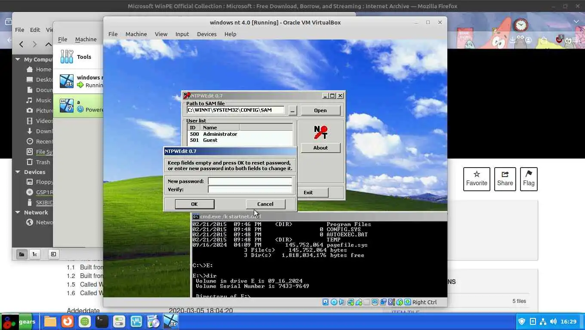Select the Guest user row
Viewport: 585px width, 330px height.
pyautogui.click(x=240, y=140)
